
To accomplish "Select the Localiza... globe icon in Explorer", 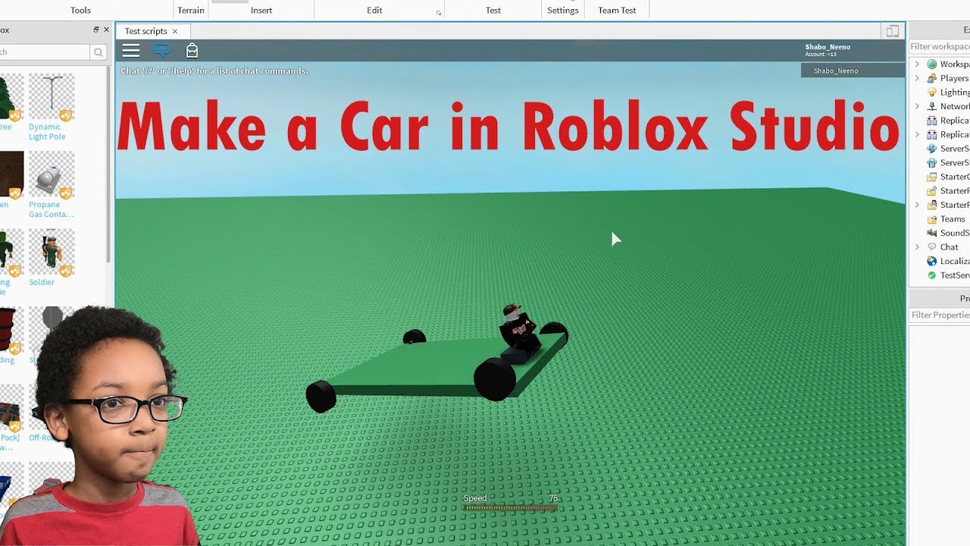I will (932, 261).
